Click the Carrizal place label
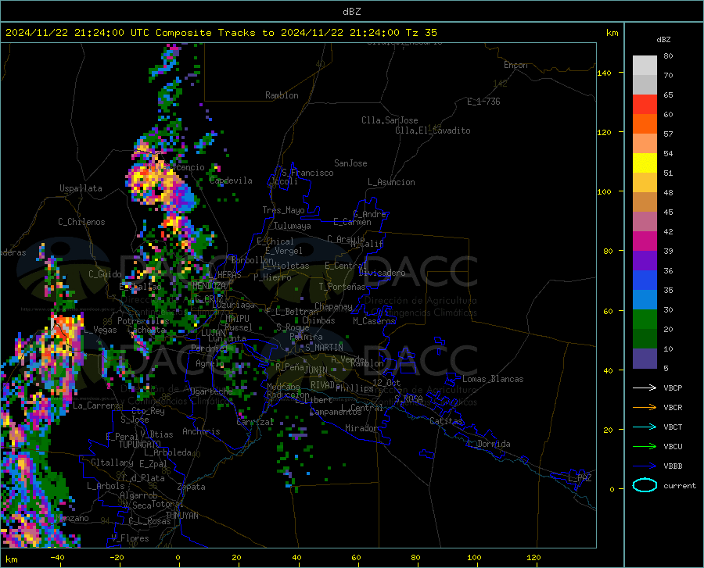 [x=255, y=423]
